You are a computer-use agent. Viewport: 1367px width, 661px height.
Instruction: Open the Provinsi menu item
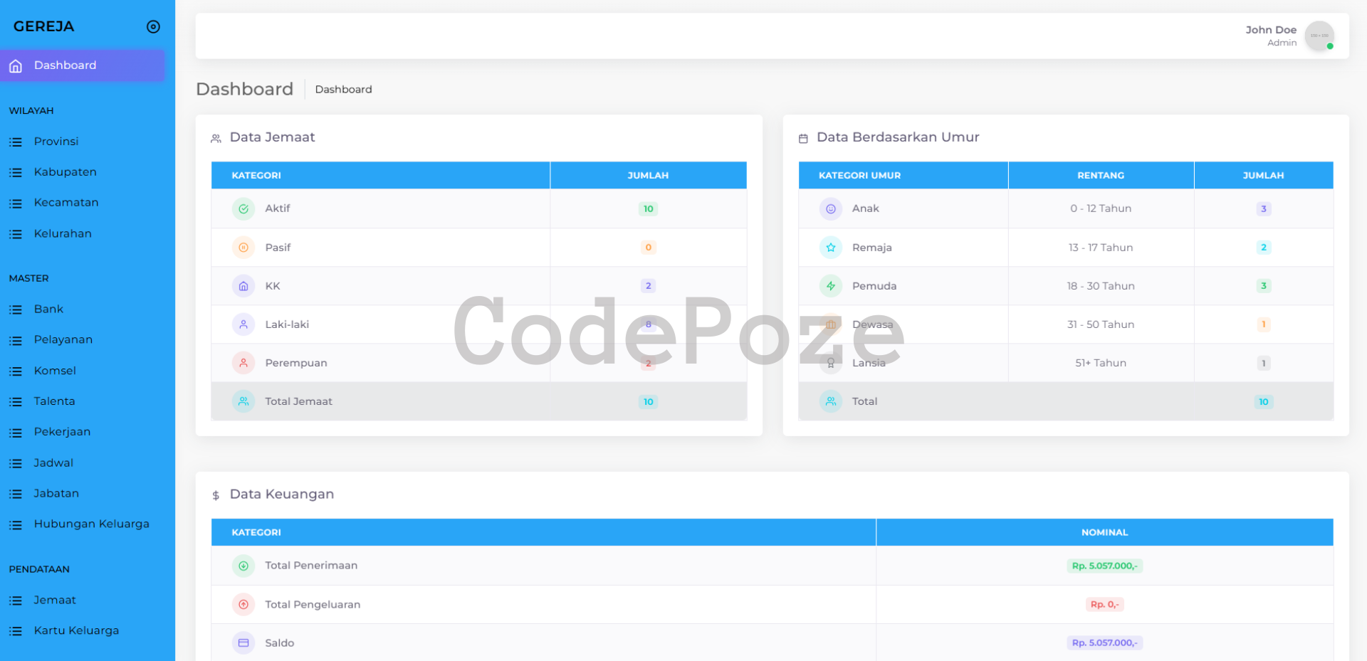(x=56, y=142)
